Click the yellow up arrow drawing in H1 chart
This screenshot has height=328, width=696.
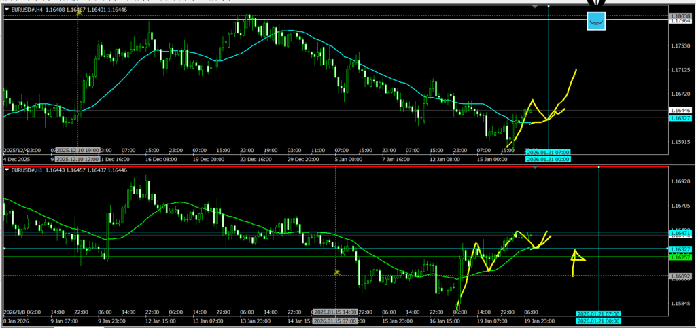[x=576, y=260]
